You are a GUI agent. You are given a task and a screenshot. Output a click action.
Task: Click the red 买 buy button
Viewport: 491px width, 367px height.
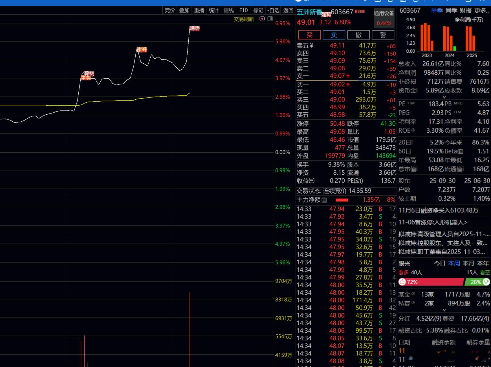309,35
